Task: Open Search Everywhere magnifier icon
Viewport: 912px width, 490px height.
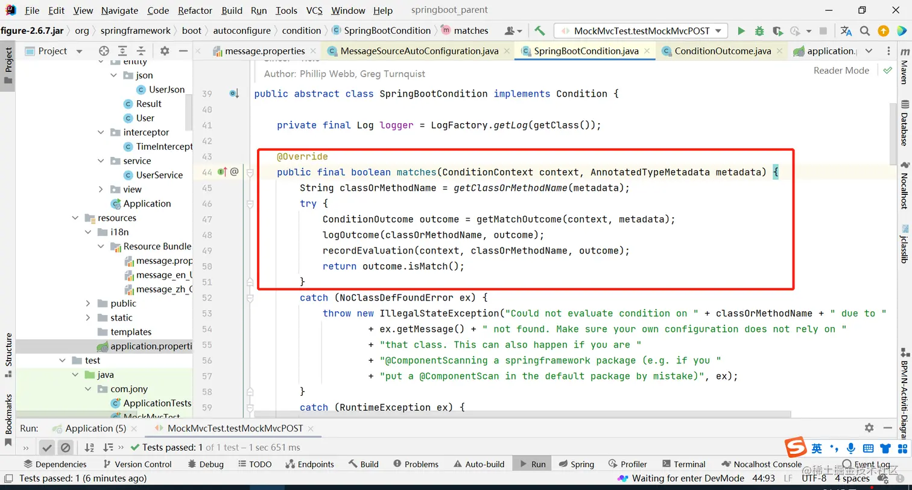Action: [x=865, y=31]
